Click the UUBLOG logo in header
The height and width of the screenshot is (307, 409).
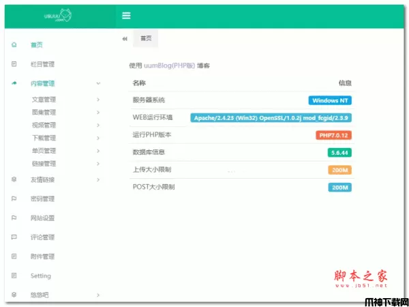click(x=57, y=14)
